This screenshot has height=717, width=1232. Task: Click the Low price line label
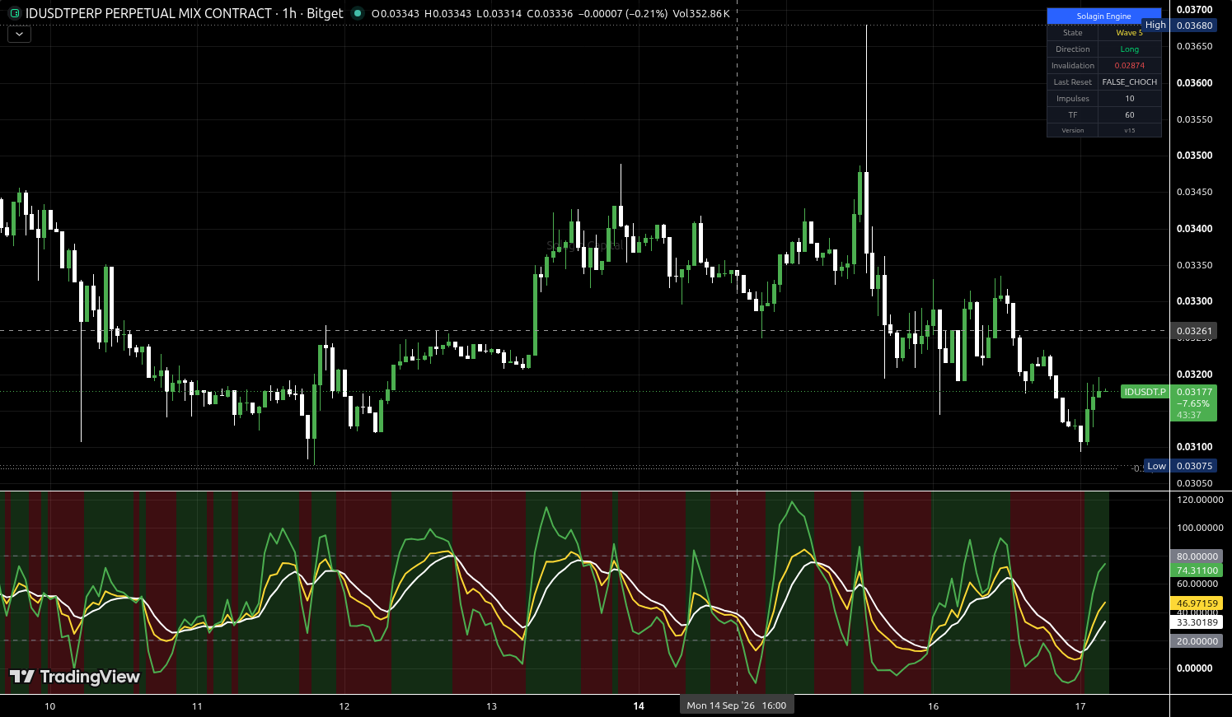(1156, 466)
